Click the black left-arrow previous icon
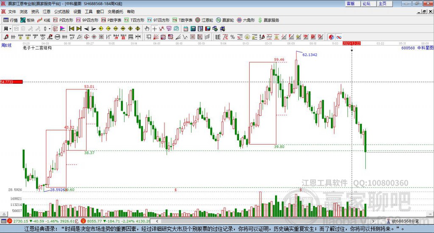The image size is (434, 233). point(86,28)
